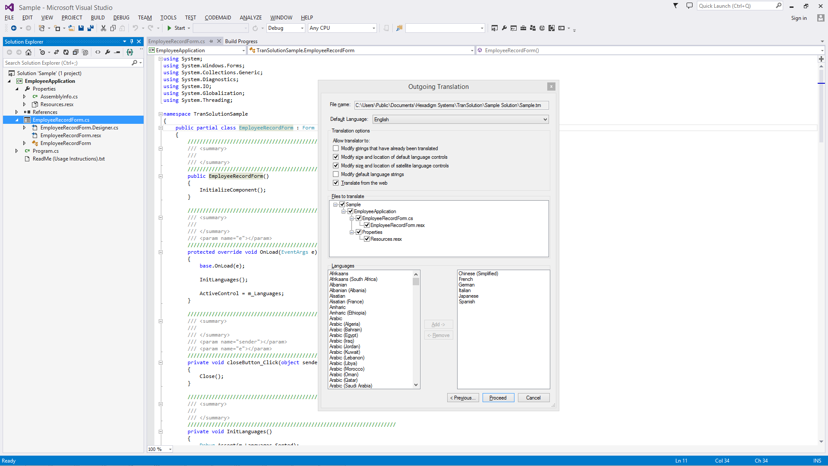Click the Cut scissors icon
The image size is (828, 466).
[103, 28]
